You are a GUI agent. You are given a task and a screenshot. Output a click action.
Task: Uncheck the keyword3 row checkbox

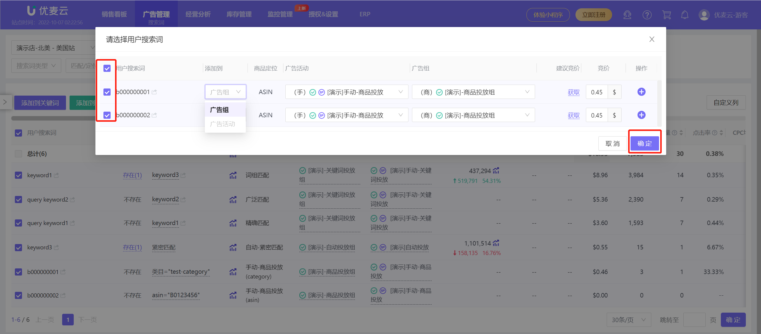[x=18, y=247]
